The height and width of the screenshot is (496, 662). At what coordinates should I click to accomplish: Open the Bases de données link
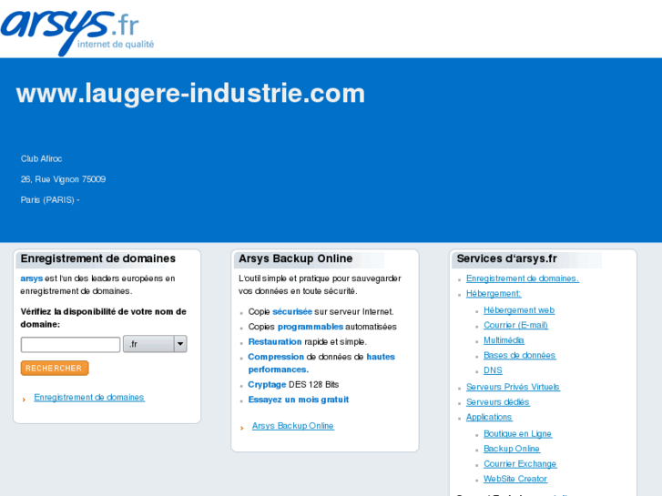coord(520,356)
